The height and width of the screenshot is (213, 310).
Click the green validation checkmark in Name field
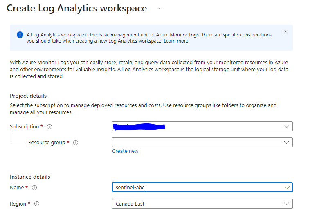(288, 187)
